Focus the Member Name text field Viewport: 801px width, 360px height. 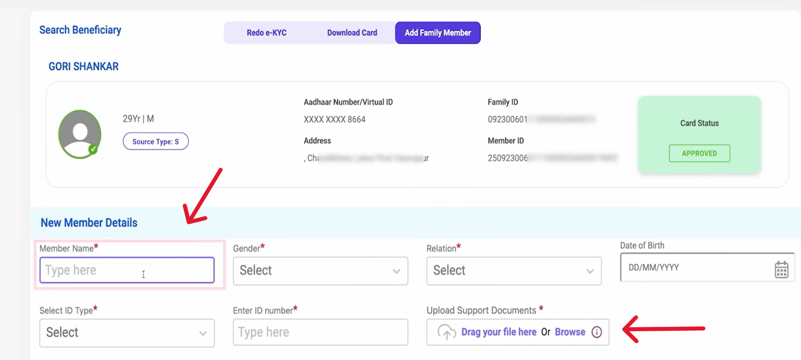click(x=127, y=270)
